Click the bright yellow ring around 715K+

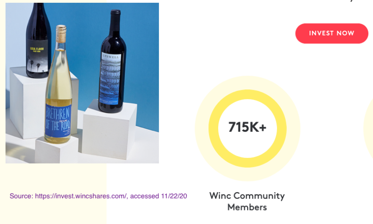pyautogui.click(x=248, y=95)
